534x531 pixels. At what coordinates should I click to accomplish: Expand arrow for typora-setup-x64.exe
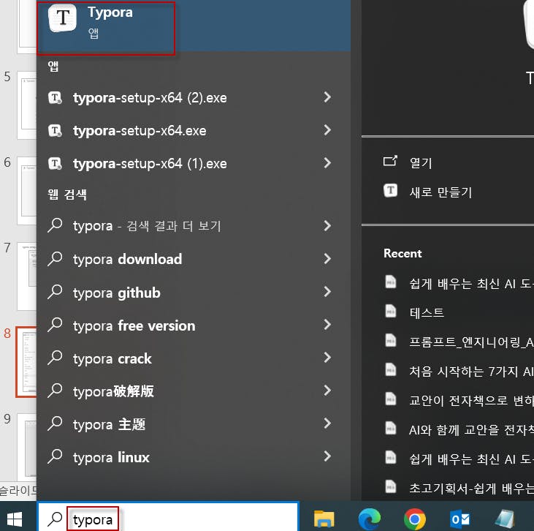point(327,130)
